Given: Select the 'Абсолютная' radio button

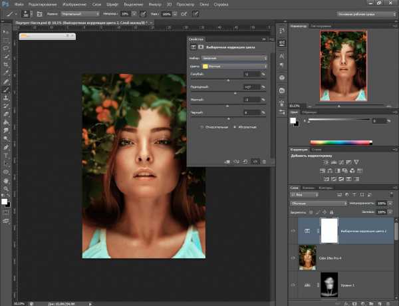Looking at the screenshot, I should 234,126.
